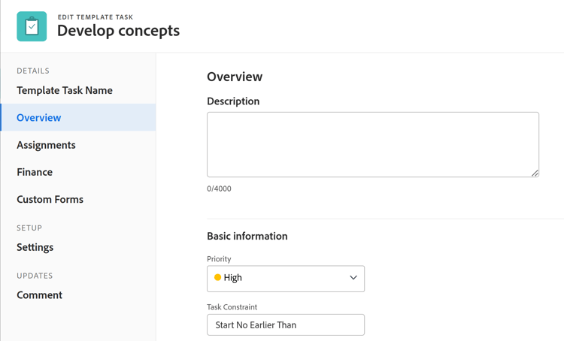Click the teal template task clipboard icon

click(x=32, y=26)
